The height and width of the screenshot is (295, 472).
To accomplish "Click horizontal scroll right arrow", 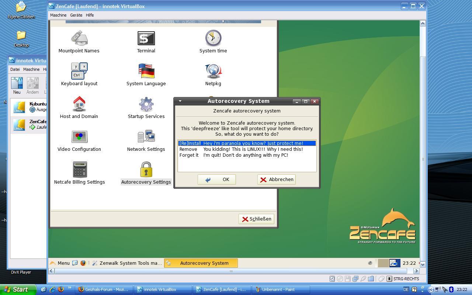I will pyautogui.click(x=416, y=271).
